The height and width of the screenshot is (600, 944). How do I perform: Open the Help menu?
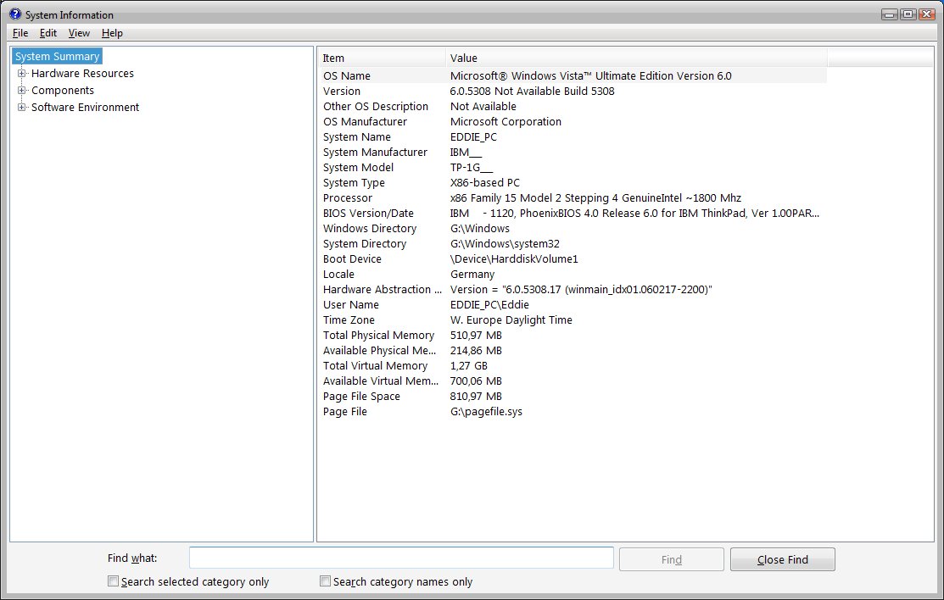point(111,33)
